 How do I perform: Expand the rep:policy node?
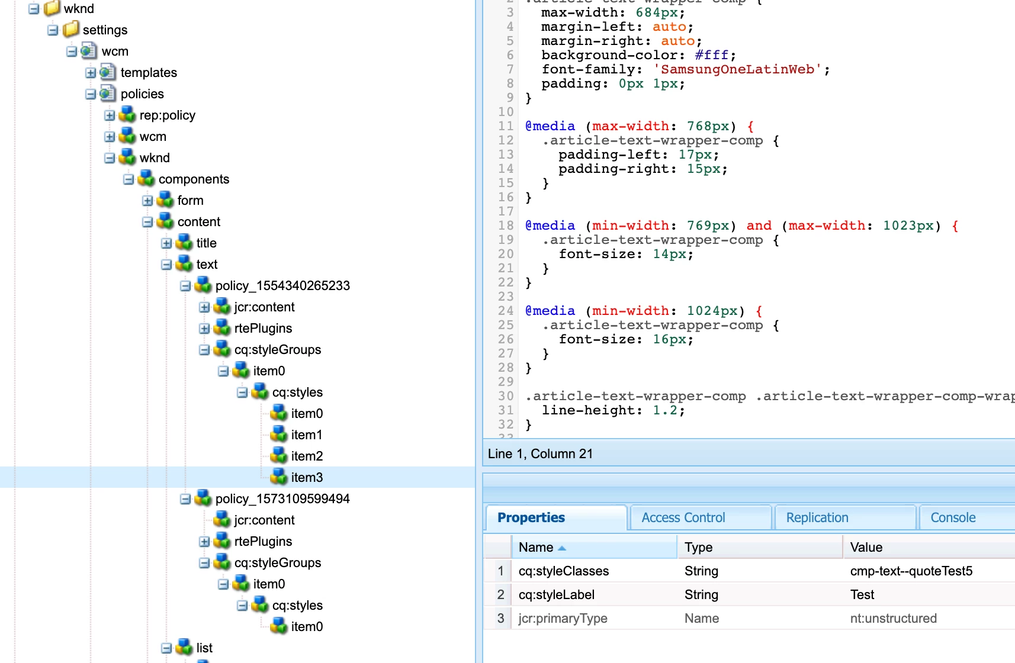point(110,115)
